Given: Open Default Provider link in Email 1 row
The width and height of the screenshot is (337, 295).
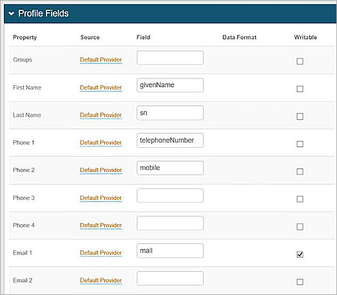Looking at the screenshot, I should click(101, 253).
